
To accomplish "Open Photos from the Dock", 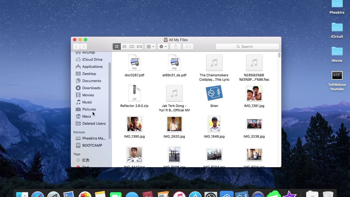I will [x=85, y=194].
